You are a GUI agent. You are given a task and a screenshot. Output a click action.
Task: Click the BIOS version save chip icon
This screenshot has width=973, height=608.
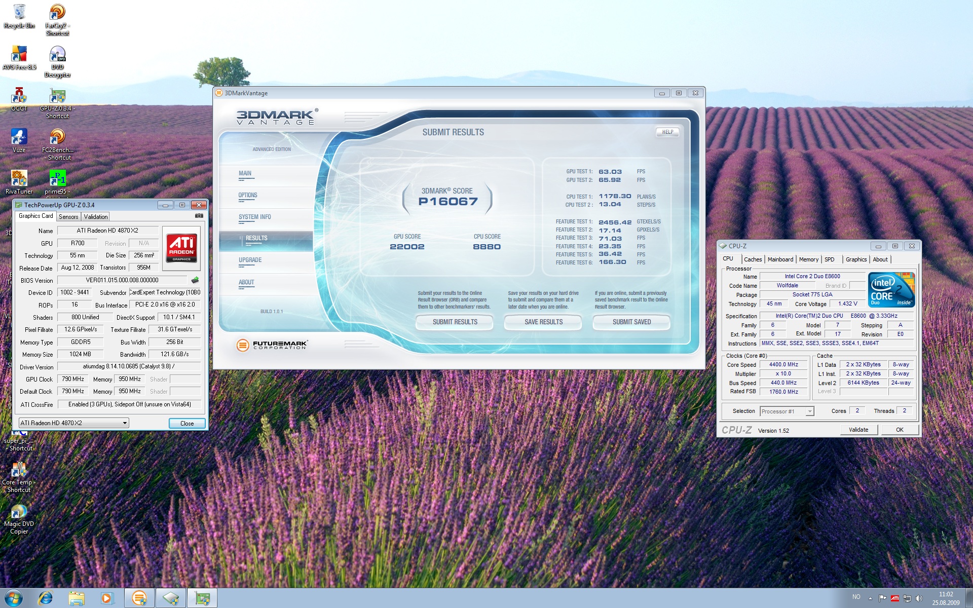(x=195, y=280)
